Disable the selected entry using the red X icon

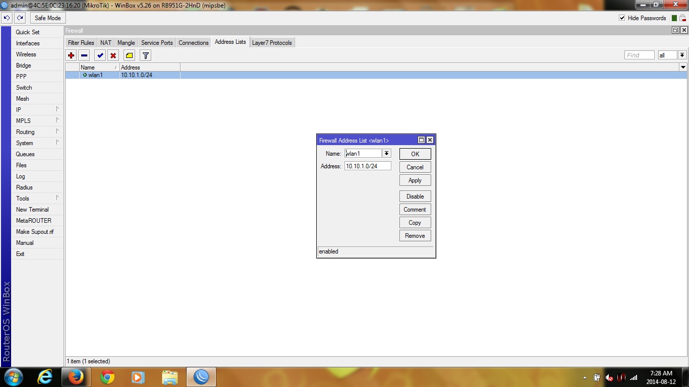tap(113, 55)
